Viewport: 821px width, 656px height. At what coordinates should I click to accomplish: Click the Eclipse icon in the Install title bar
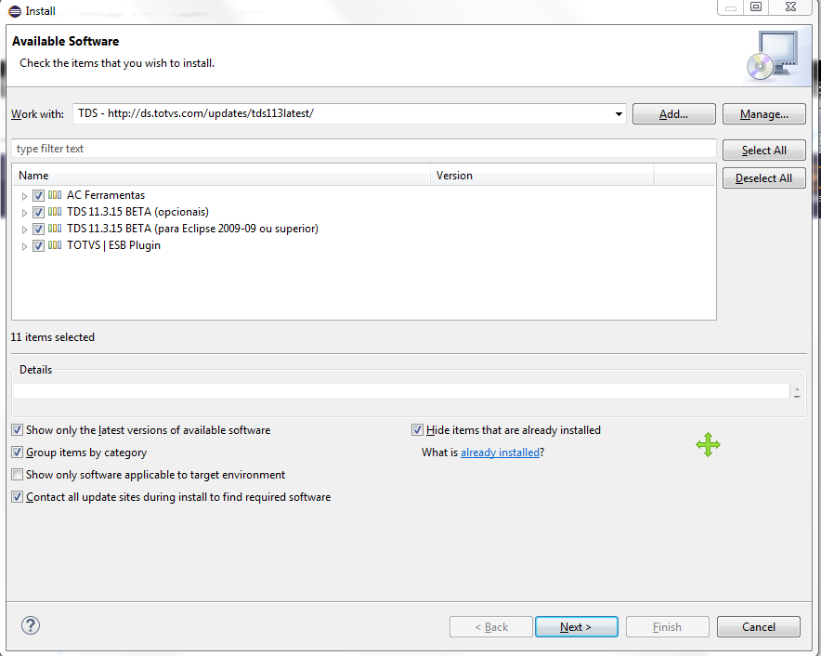pos(15,11)
